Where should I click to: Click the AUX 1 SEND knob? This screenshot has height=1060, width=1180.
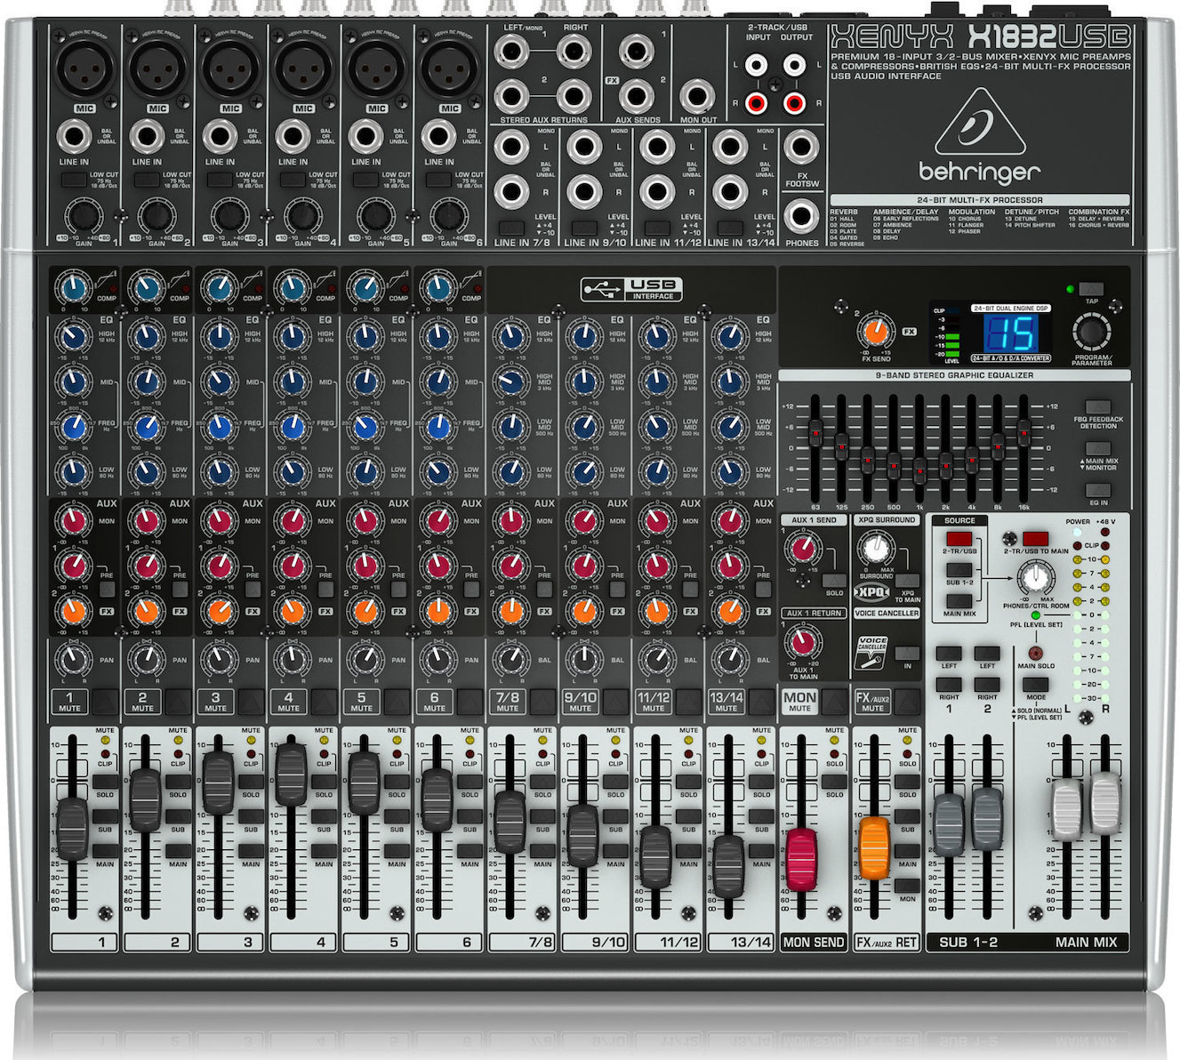[803, 547]
